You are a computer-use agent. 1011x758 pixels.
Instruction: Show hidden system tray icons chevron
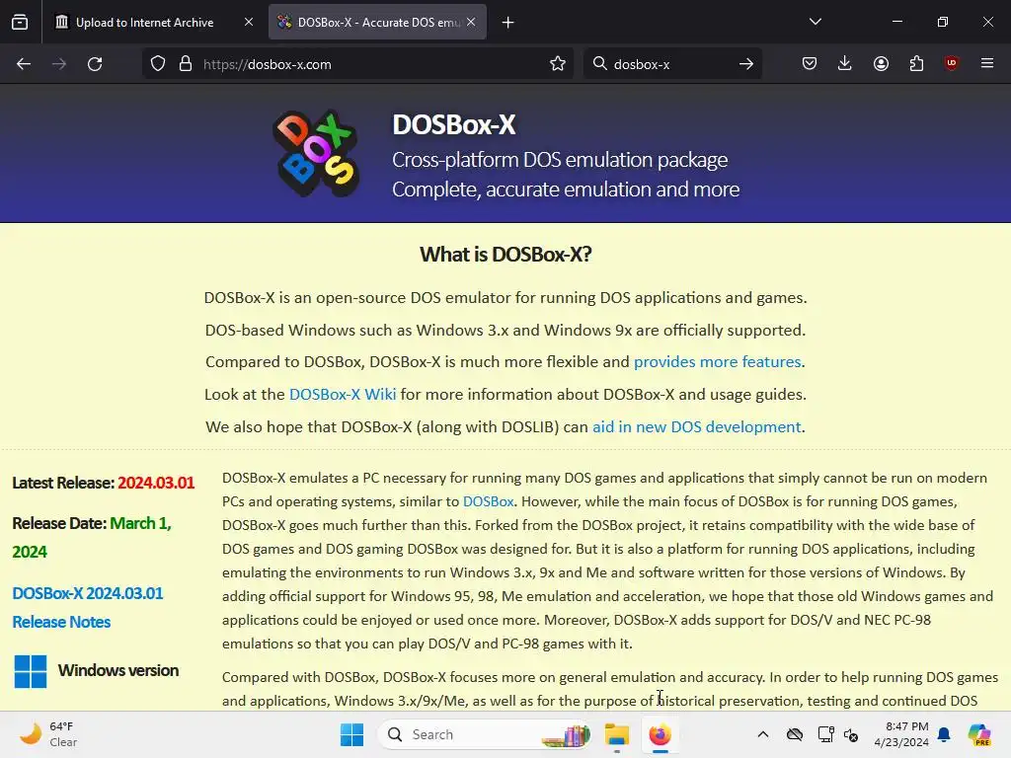[763, 734]
